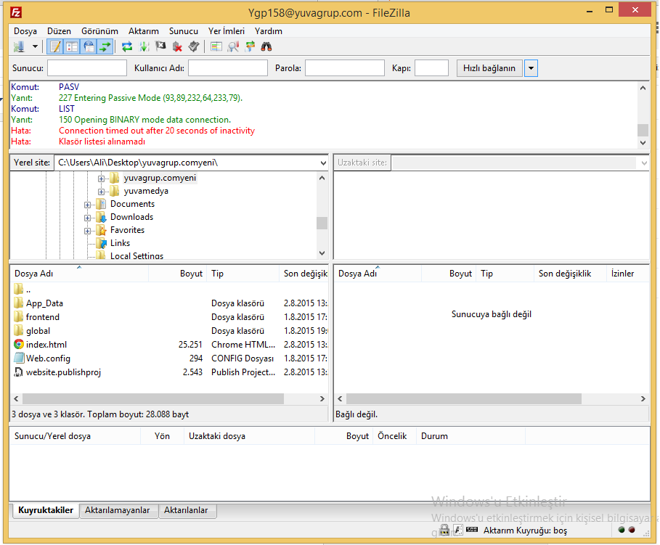Image resolution: width=660 pixels, height=545 pixels.
Task: Expand the yuvamedya tree node
Action: 101,192
